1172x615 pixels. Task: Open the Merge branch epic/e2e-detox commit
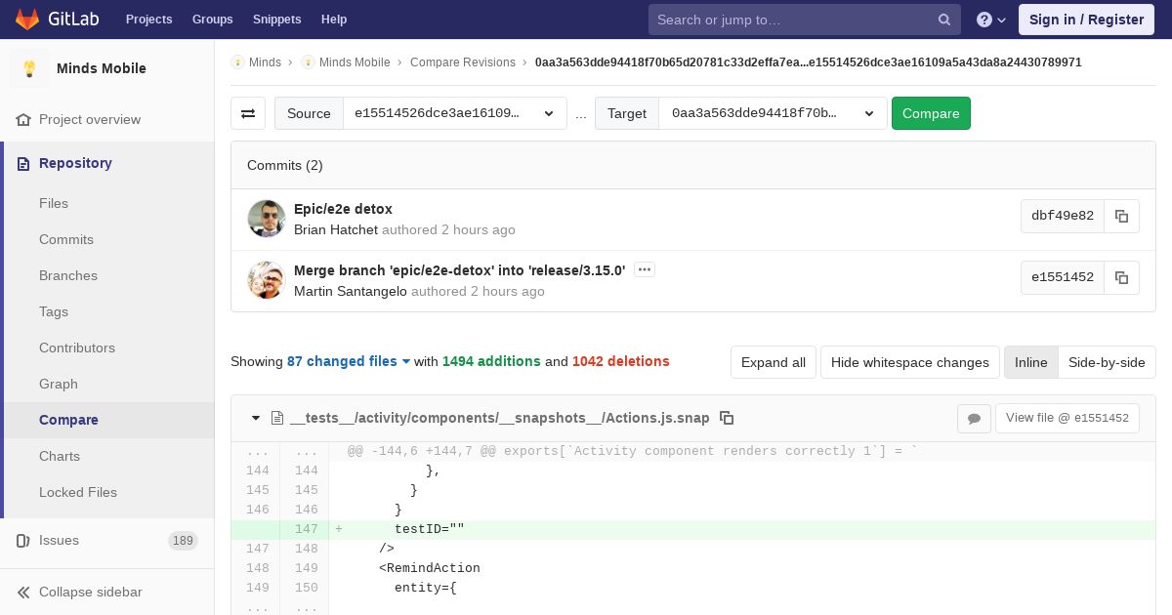[x=459, y=270]
